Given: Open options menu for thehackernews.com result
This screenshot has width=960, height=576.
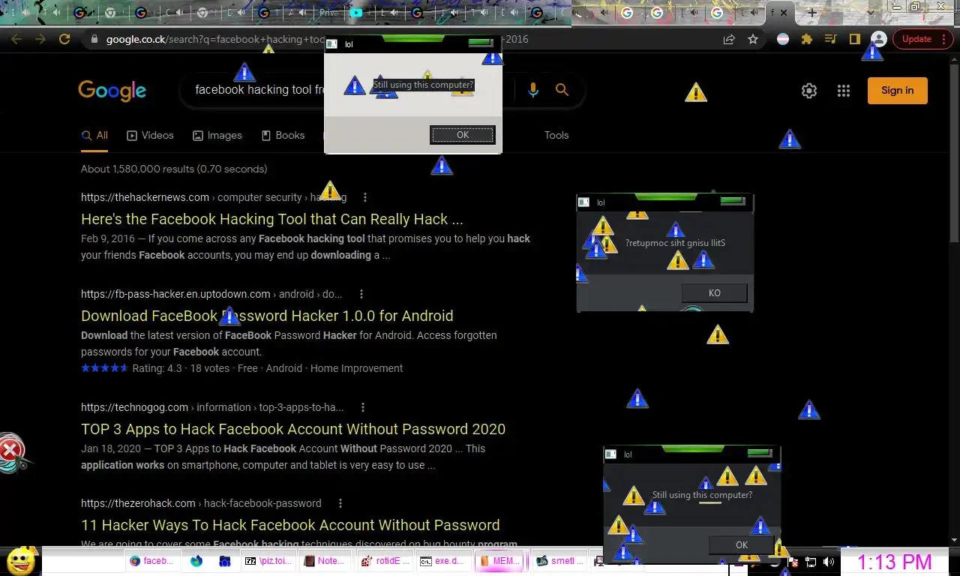Looking at the screenshot, I should click(x=365, y=197).
